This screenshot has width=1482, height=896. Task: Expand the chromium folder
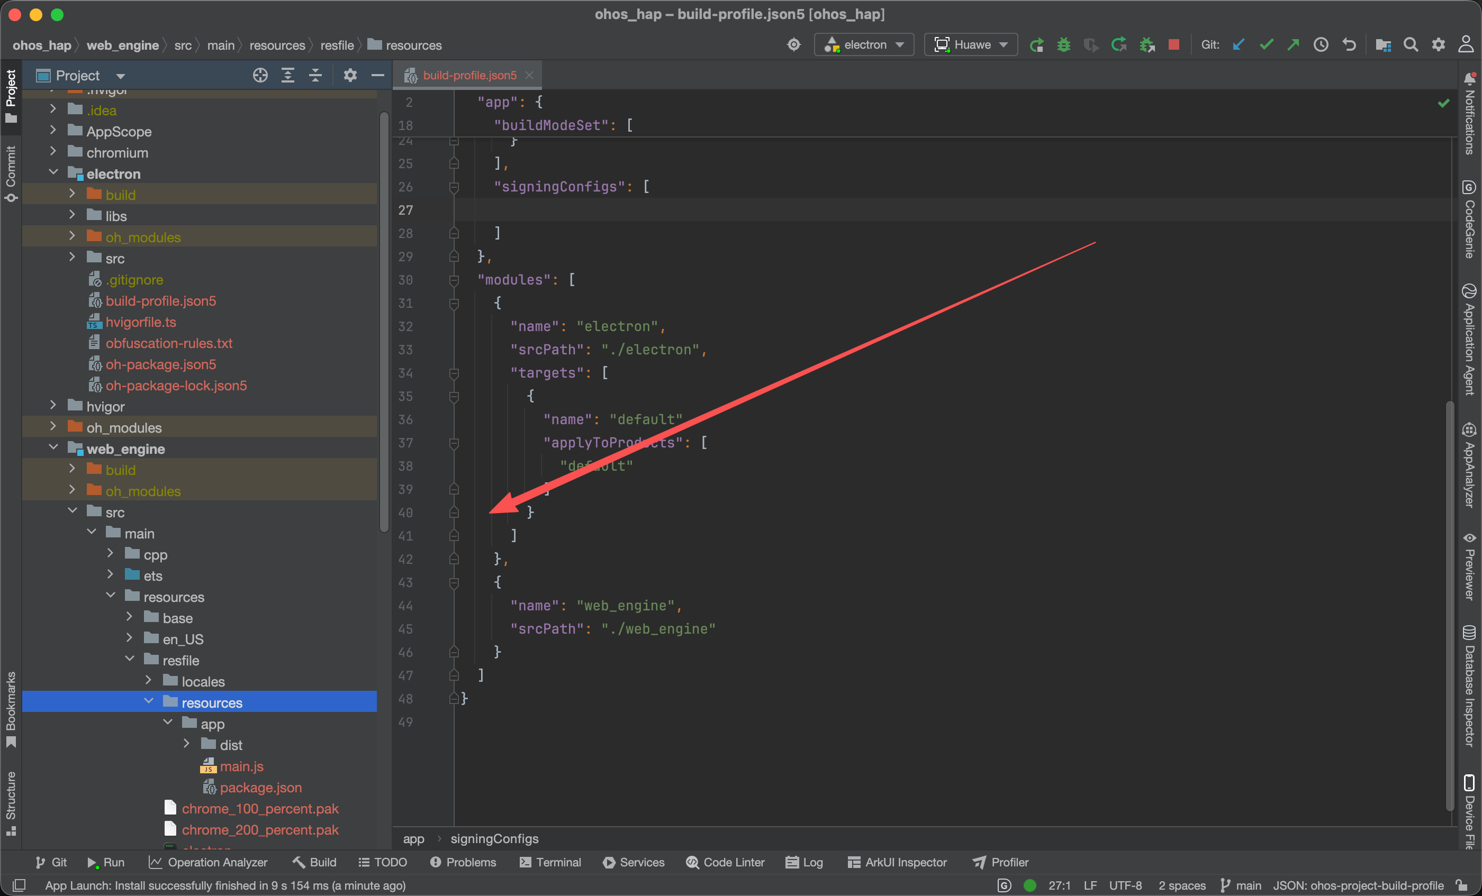[53, 152]
